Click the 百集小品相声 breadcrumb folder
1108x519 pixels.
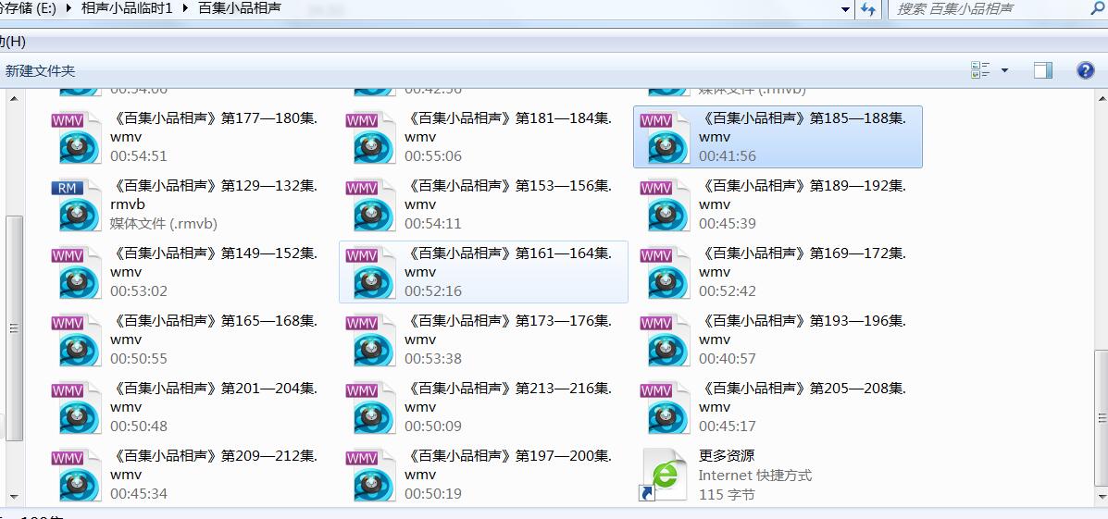pyautogui.click(x=240, y=8)
